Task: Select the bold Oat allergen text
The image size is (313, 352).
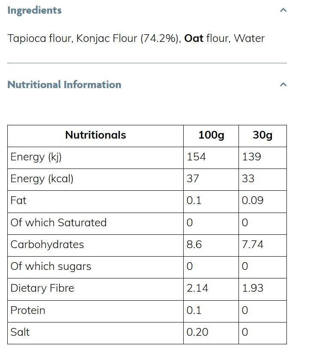Action: click(194, 38)
